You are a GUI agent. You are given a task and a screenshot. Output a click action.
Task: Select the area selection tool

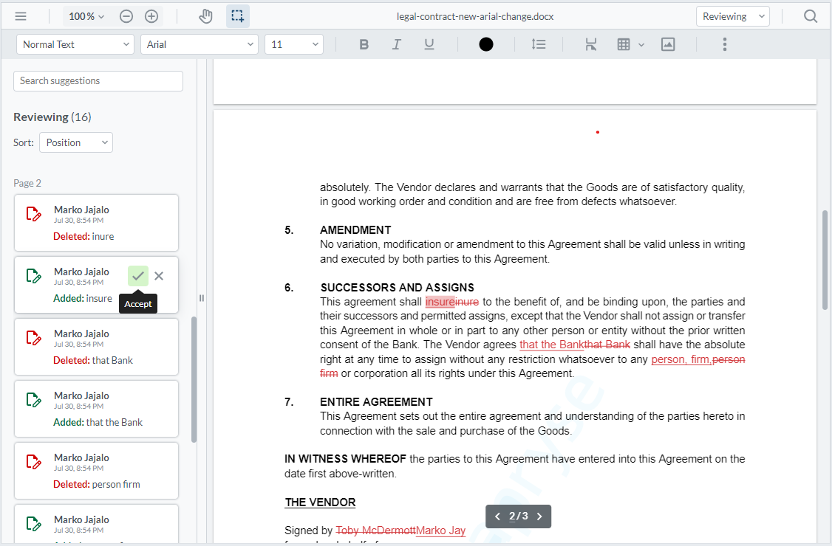tap(238, 16)
